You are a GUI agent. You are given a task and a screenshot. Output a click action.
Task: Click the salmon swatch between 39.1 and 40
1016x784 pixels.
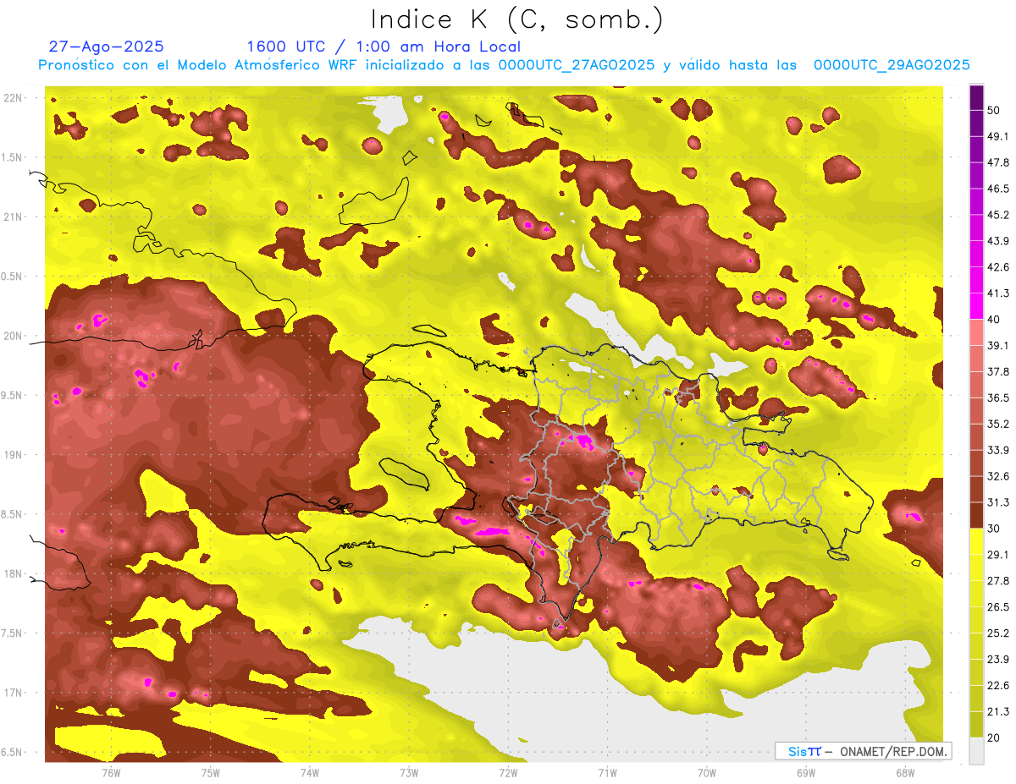[x=976, y=332]
